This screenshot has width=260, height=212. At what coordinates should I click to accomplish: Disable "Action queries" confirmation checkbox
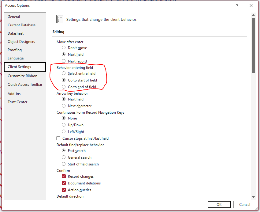tap(64, 190)
